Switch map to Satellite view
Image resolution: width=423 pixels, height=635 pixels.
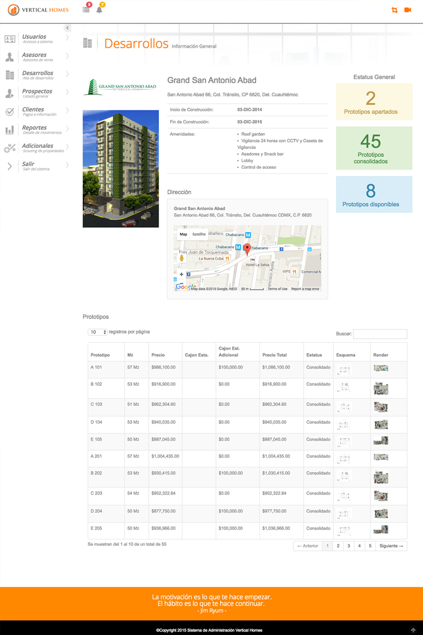[x=199, y=234]
